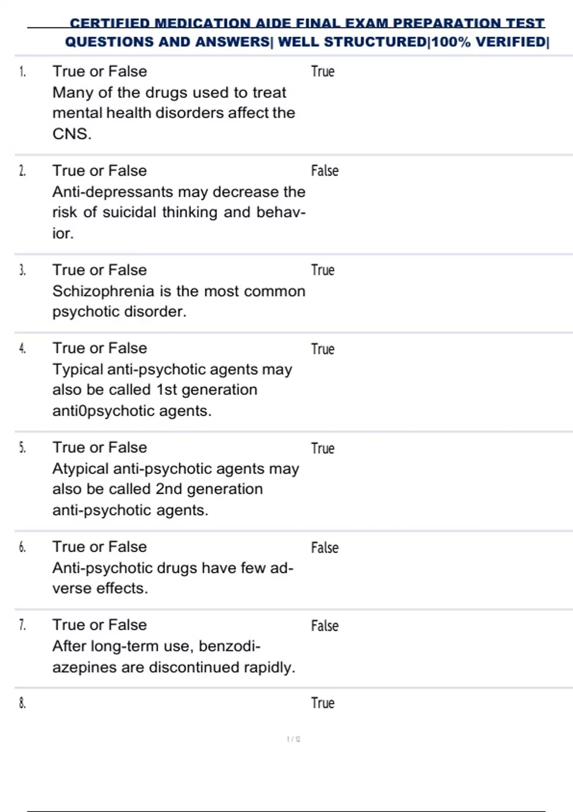
Task: Select the Schizophrenia most common disorder statement
Action: pos(179,301)
